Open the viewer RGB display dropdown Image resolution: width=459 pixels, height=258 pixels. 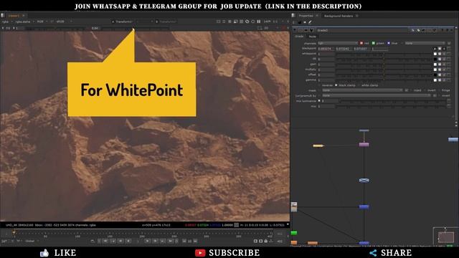click(42, 21)
